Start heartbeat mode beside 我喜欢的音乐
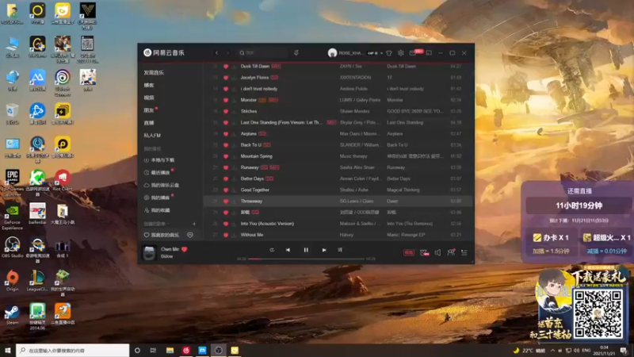Viewport: 634px width, 357px height. click(x=190, y=235)
